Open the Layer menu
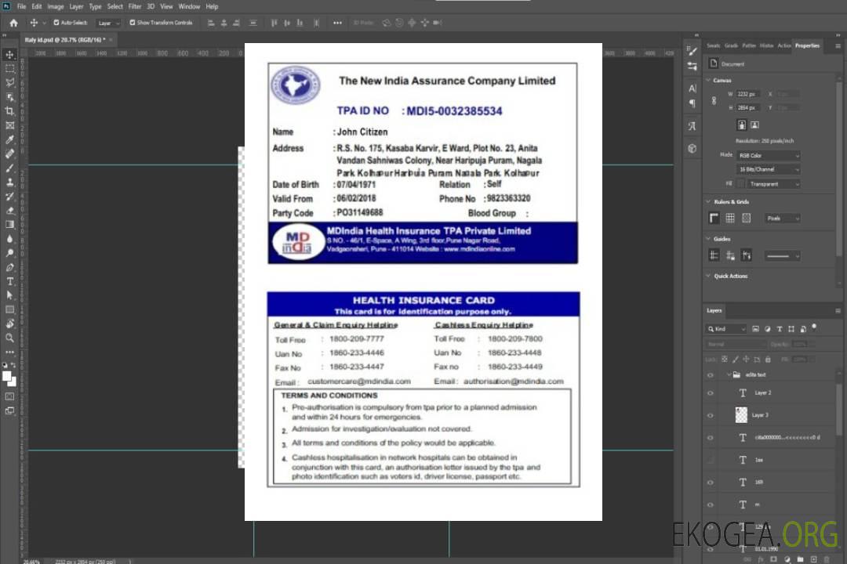Viewport: 847px width, 564px height. [x=76, y=6]
